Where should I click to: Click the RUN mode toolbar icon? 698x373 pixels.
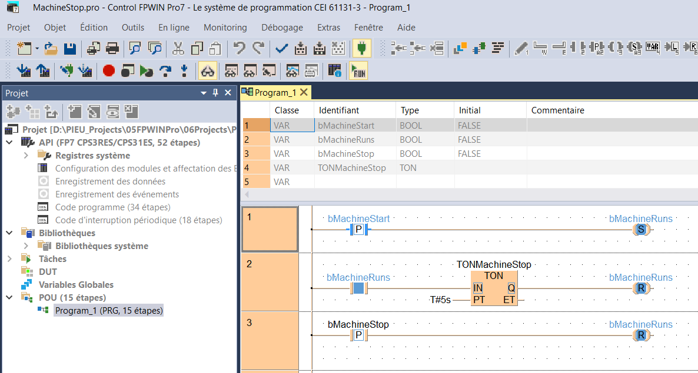[x=358, y=71]
